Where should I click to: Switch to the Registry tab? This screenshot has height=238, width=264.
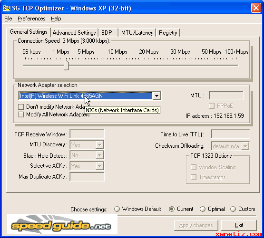tap(168, 33)
